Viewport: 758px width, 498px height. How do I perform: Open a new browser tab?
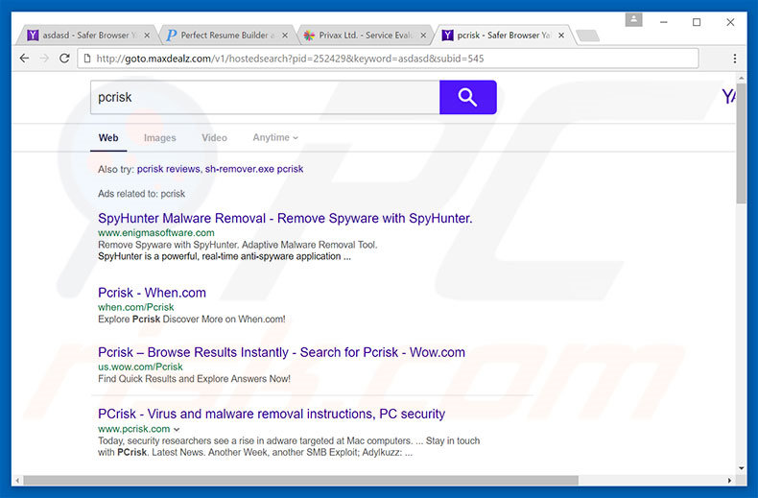(x=587, y=36)
